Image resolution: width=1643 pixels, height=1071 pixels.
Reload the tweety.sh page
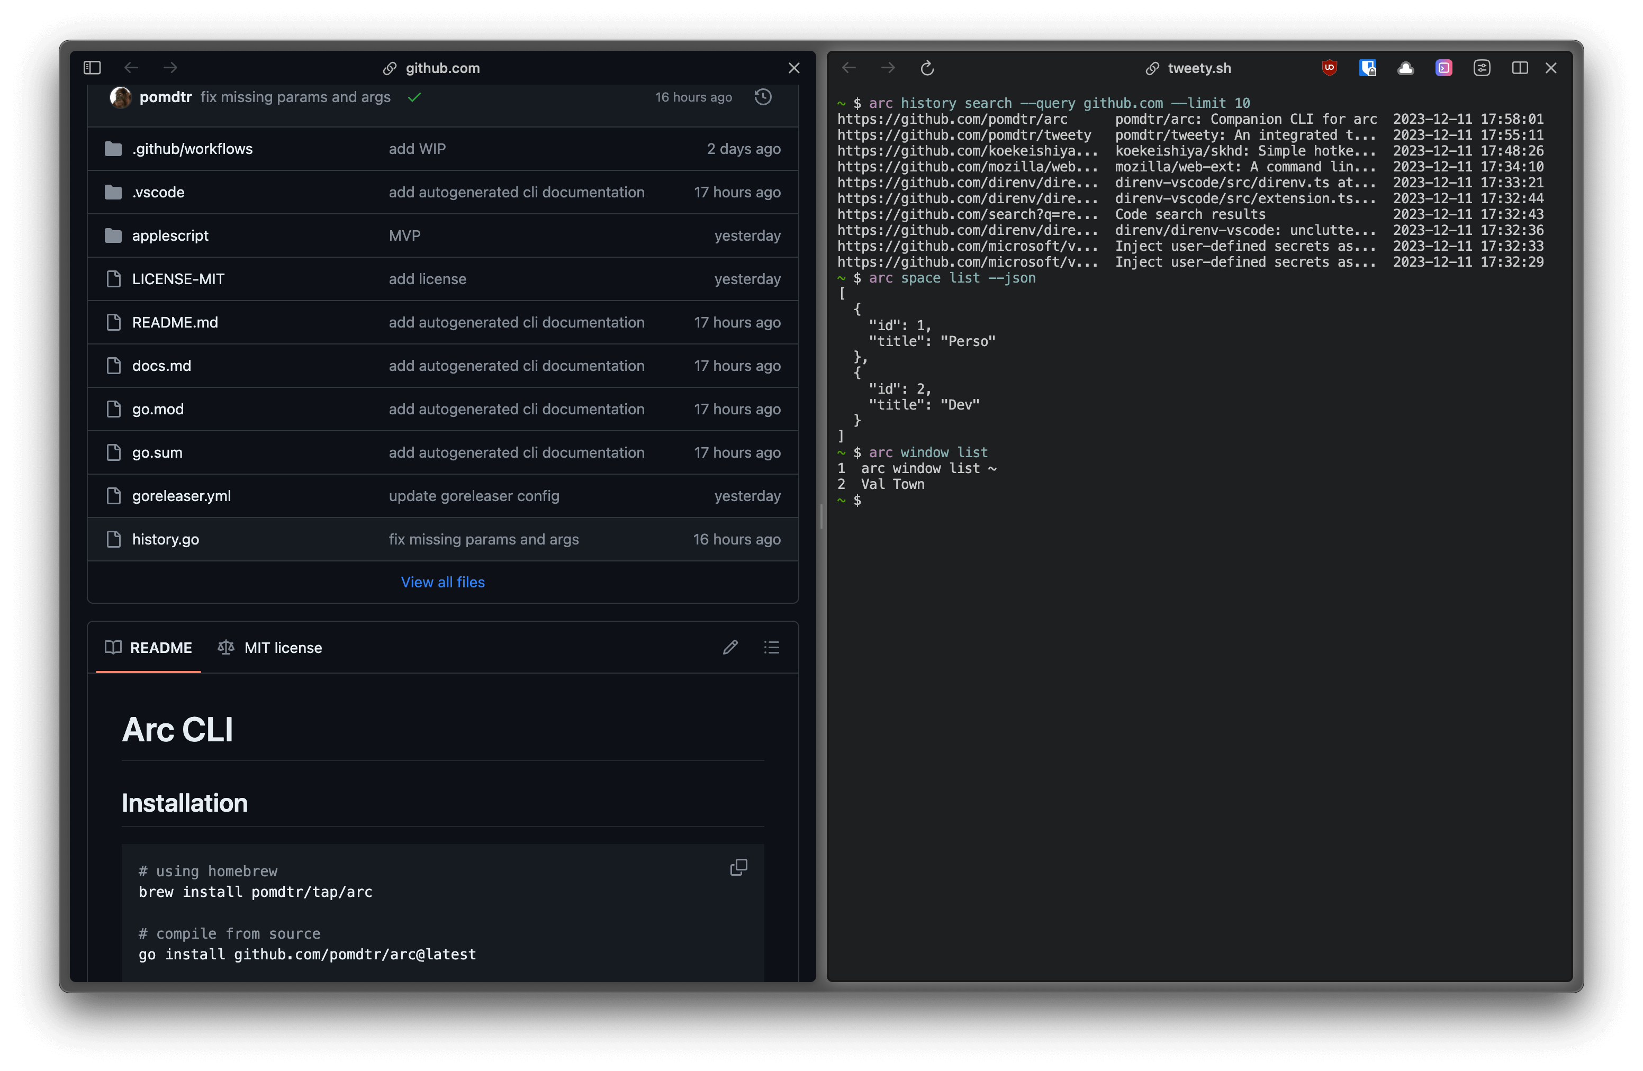tap(927, 68)
